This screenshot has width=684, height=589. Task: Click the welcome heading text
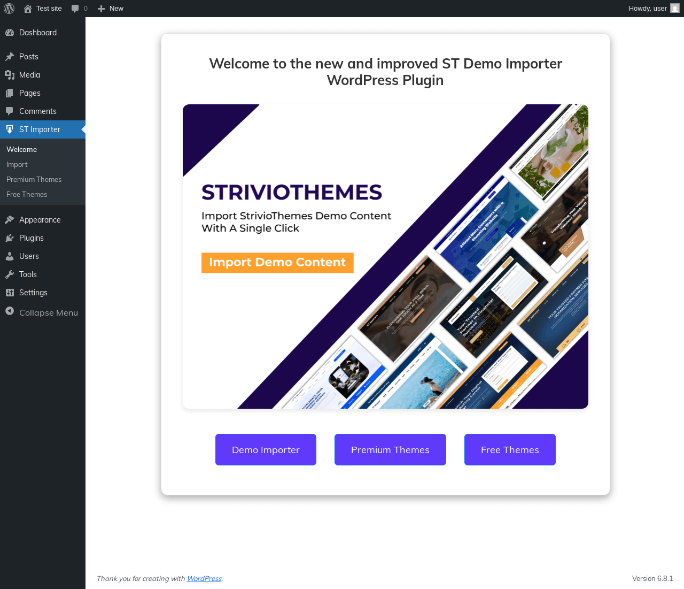click(385, 72)
